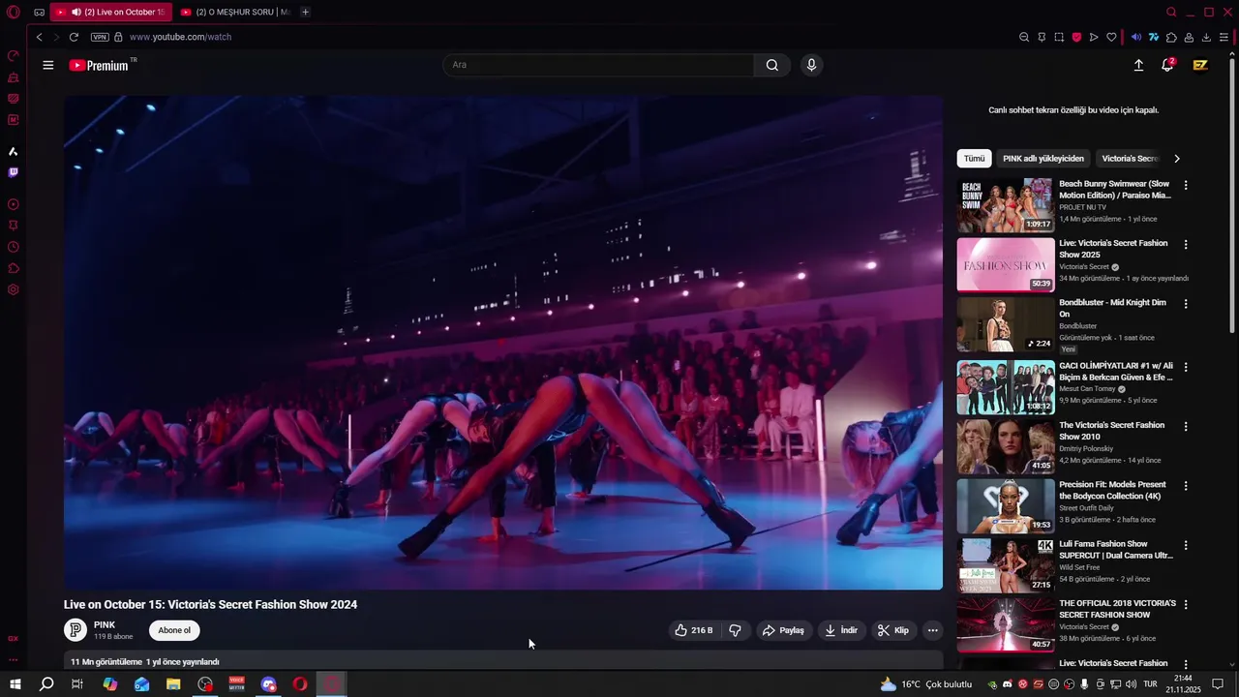
Task: Open the Aria AI icon in sidebar
Action: [14, 151]
